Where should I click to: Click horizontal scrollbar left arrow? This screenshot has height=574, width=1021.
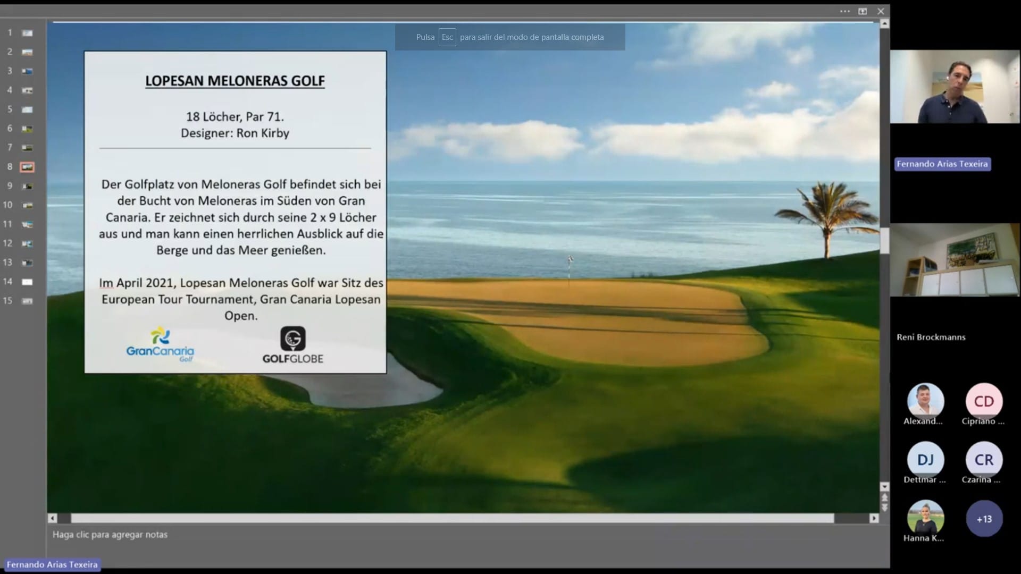coord(52,518)
